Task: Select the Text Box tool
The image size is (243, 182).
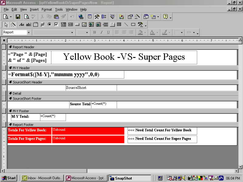Action: click(x=28, y=25)
